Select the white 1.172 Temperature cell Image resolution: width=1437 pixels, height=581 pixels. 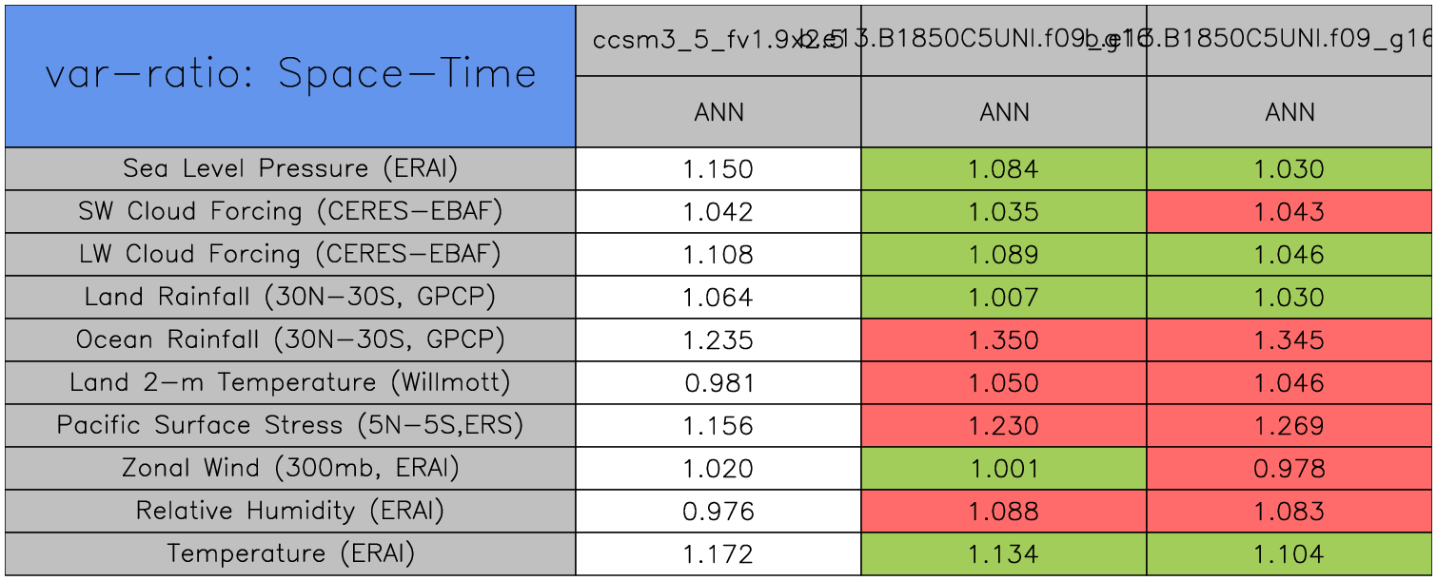coord(718,554)
